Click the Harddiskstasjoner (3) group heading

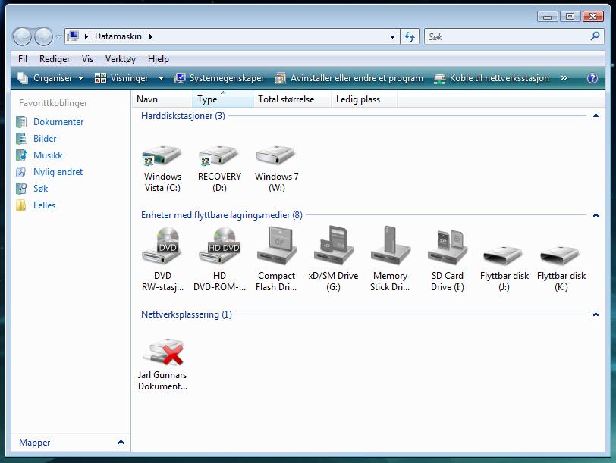pyautogui.click(x=183, y=116)
